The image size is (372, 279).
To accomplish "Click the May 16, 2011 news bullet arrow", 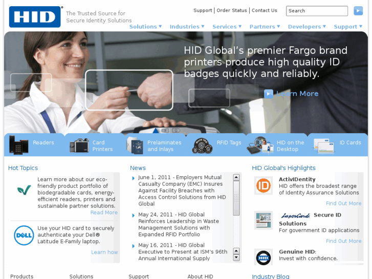I will 133,246.
